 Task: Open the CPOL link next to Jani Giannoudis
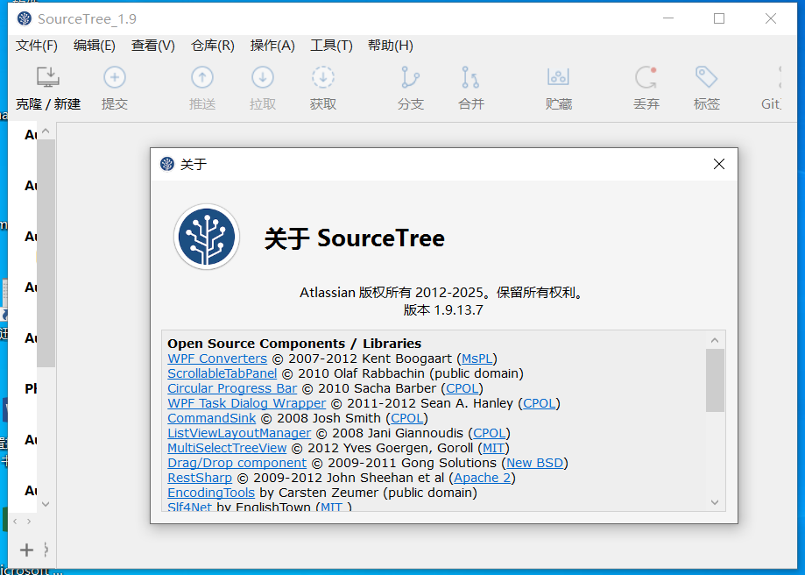coord(490,433)
